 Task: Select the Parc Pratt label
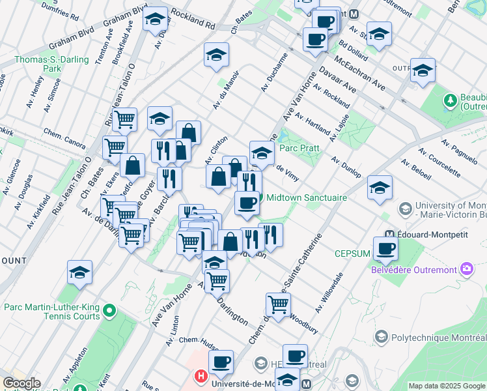click(x=299, y=148)
